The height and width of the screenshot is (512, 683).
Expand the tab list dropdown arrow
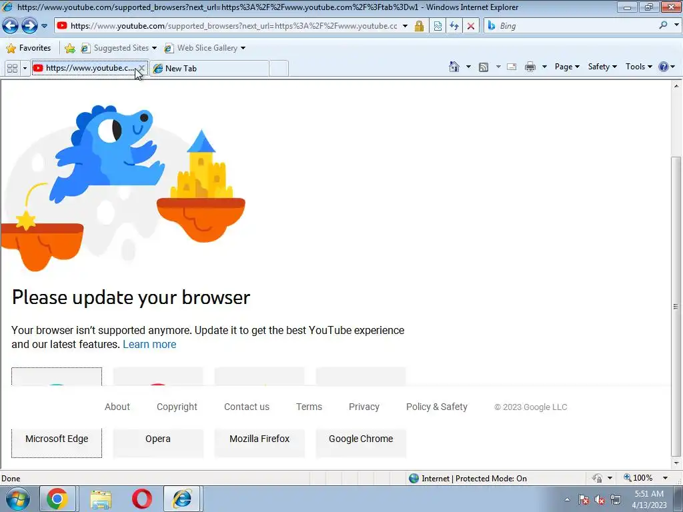click(x=25, y=69)
